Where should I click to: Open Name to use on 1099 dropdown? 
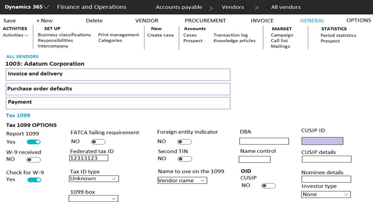pyautogui.click(x=182, y=180)
